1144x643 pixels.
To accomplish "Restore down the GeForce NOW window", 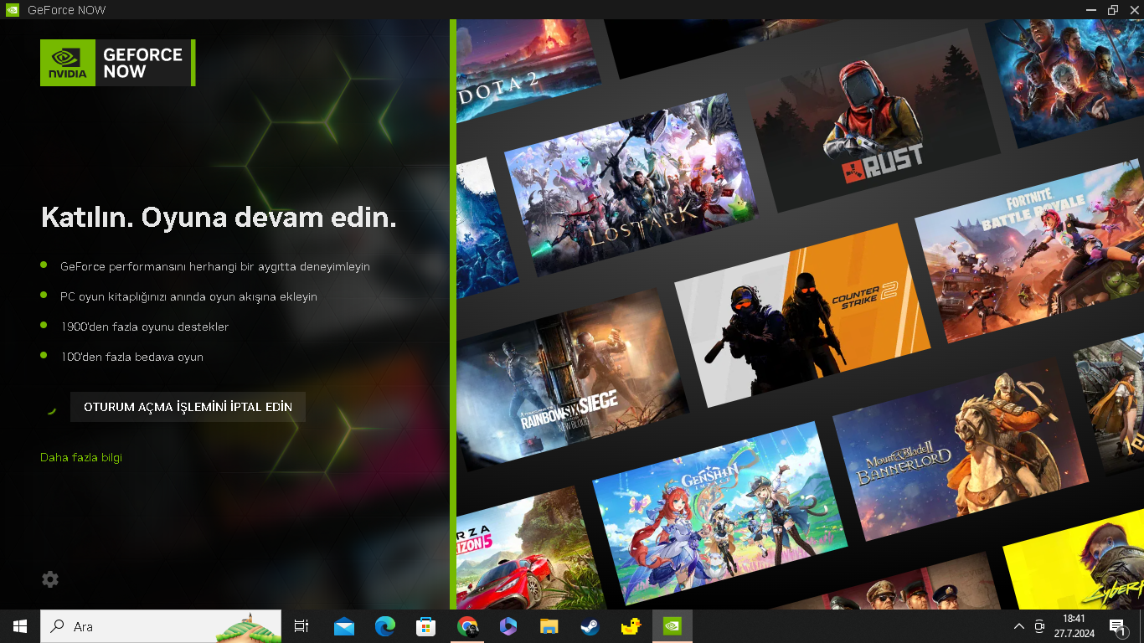I will tap(1113, 10).
